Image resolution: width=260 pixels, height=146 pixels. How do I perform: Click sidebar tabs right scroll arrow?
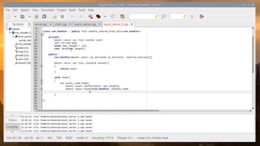[30, 24]
